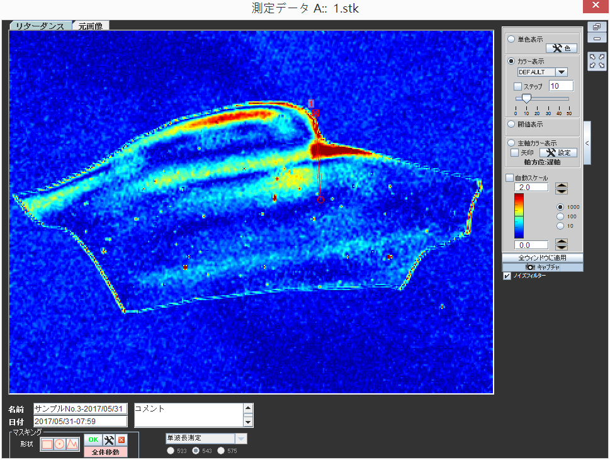Screen dimensions: 610x460
Task: Select the circle masking shape
Action: tap(60, 444)
